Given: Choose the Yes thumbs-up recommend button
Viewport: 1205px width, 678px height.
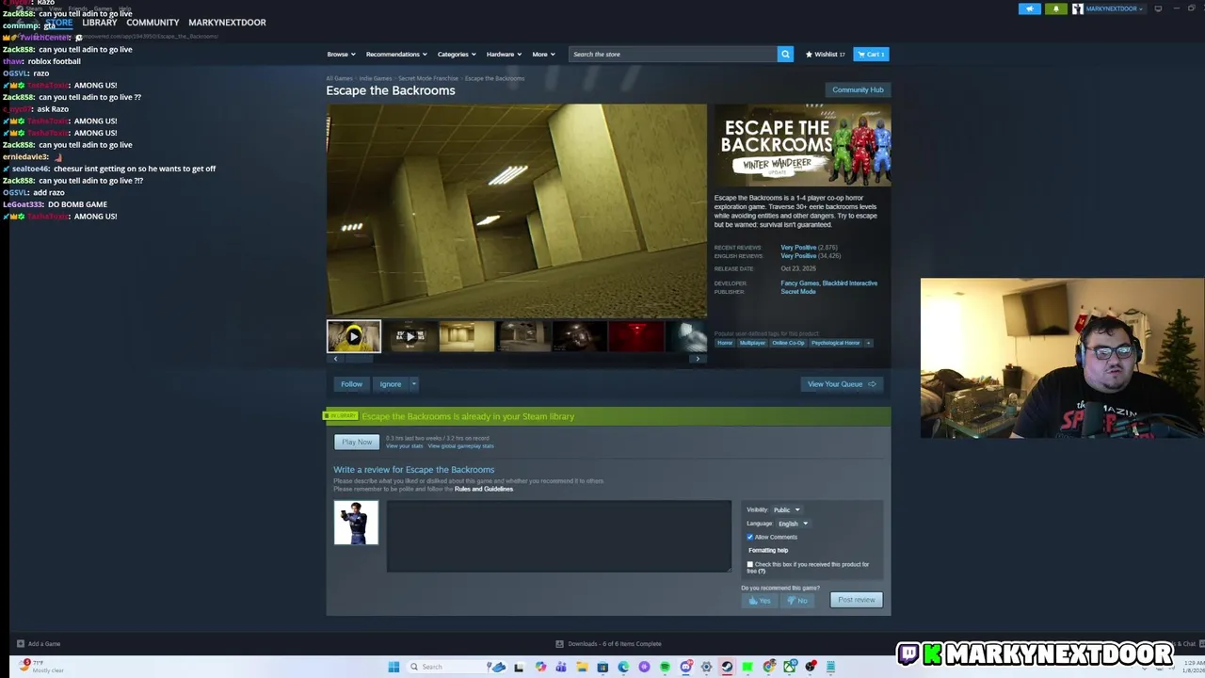Looking at the screenshot, I should pos(759,600).
